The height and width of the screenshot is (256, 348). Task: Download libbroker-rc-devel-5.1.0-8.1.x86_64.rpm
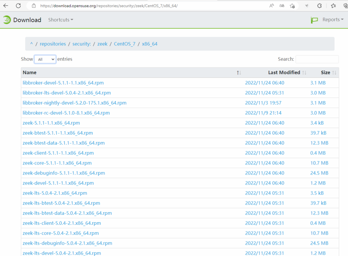point(66,113)
